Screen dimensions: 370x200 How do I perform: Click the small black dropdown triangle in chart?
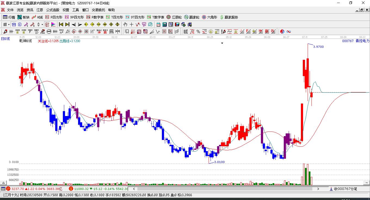click(222, 43)
